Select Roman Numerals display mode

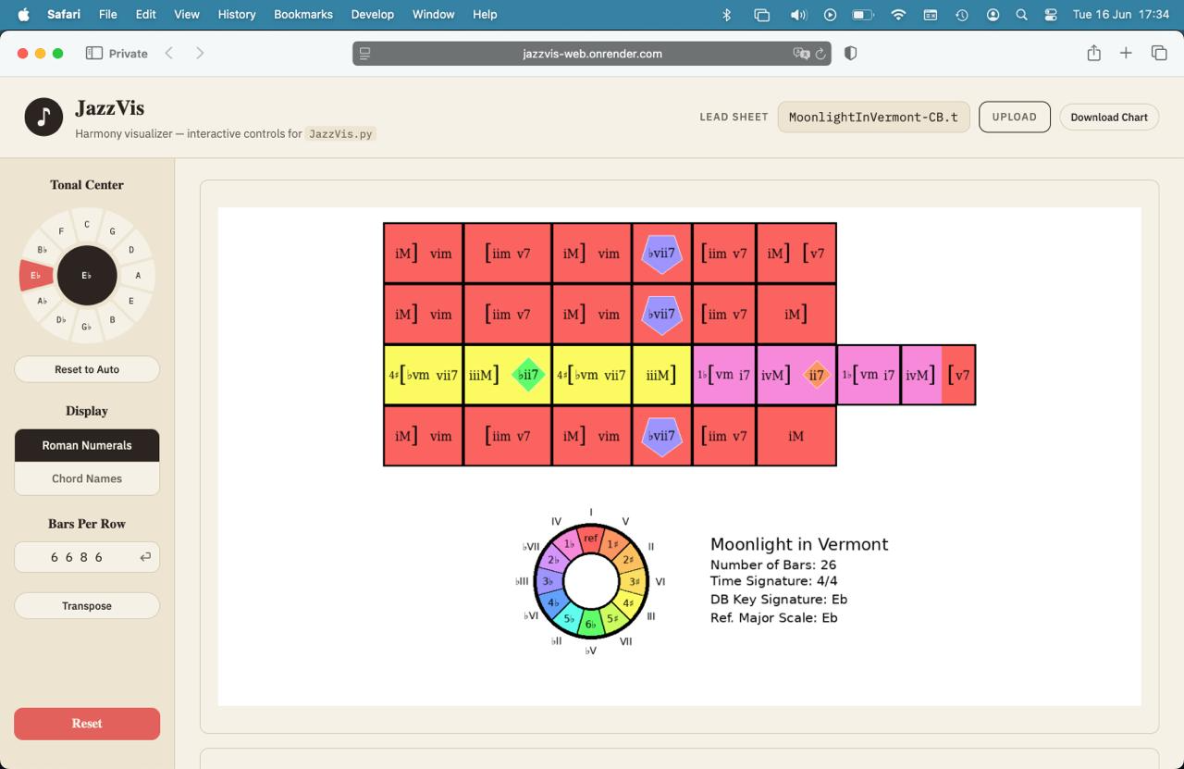(x=87, y=445)
